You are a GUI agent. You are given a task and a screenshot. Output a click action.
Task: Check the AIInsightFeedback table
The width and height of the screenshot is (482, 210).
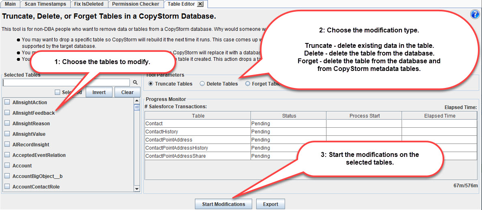coord(7,113)
